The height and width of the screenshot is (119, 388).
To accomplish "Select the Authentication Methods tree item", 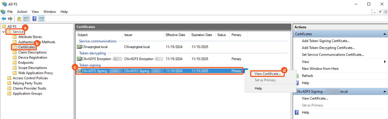I will tap(37, 42).
